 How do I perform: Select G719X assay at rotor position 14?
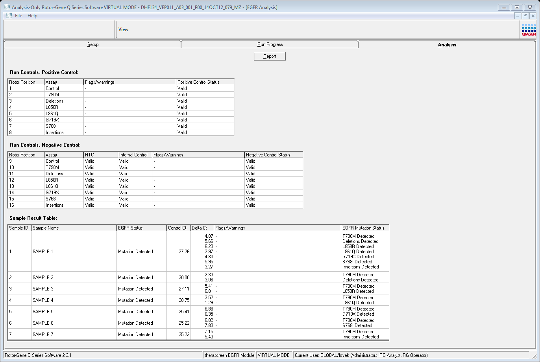(x=64, y=193)
